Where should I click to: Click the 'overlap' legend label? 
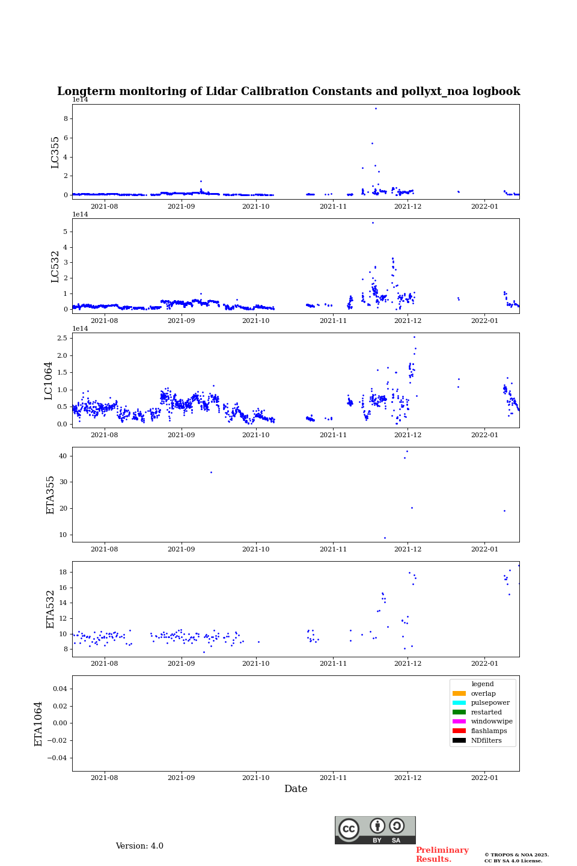pos(483,693)
